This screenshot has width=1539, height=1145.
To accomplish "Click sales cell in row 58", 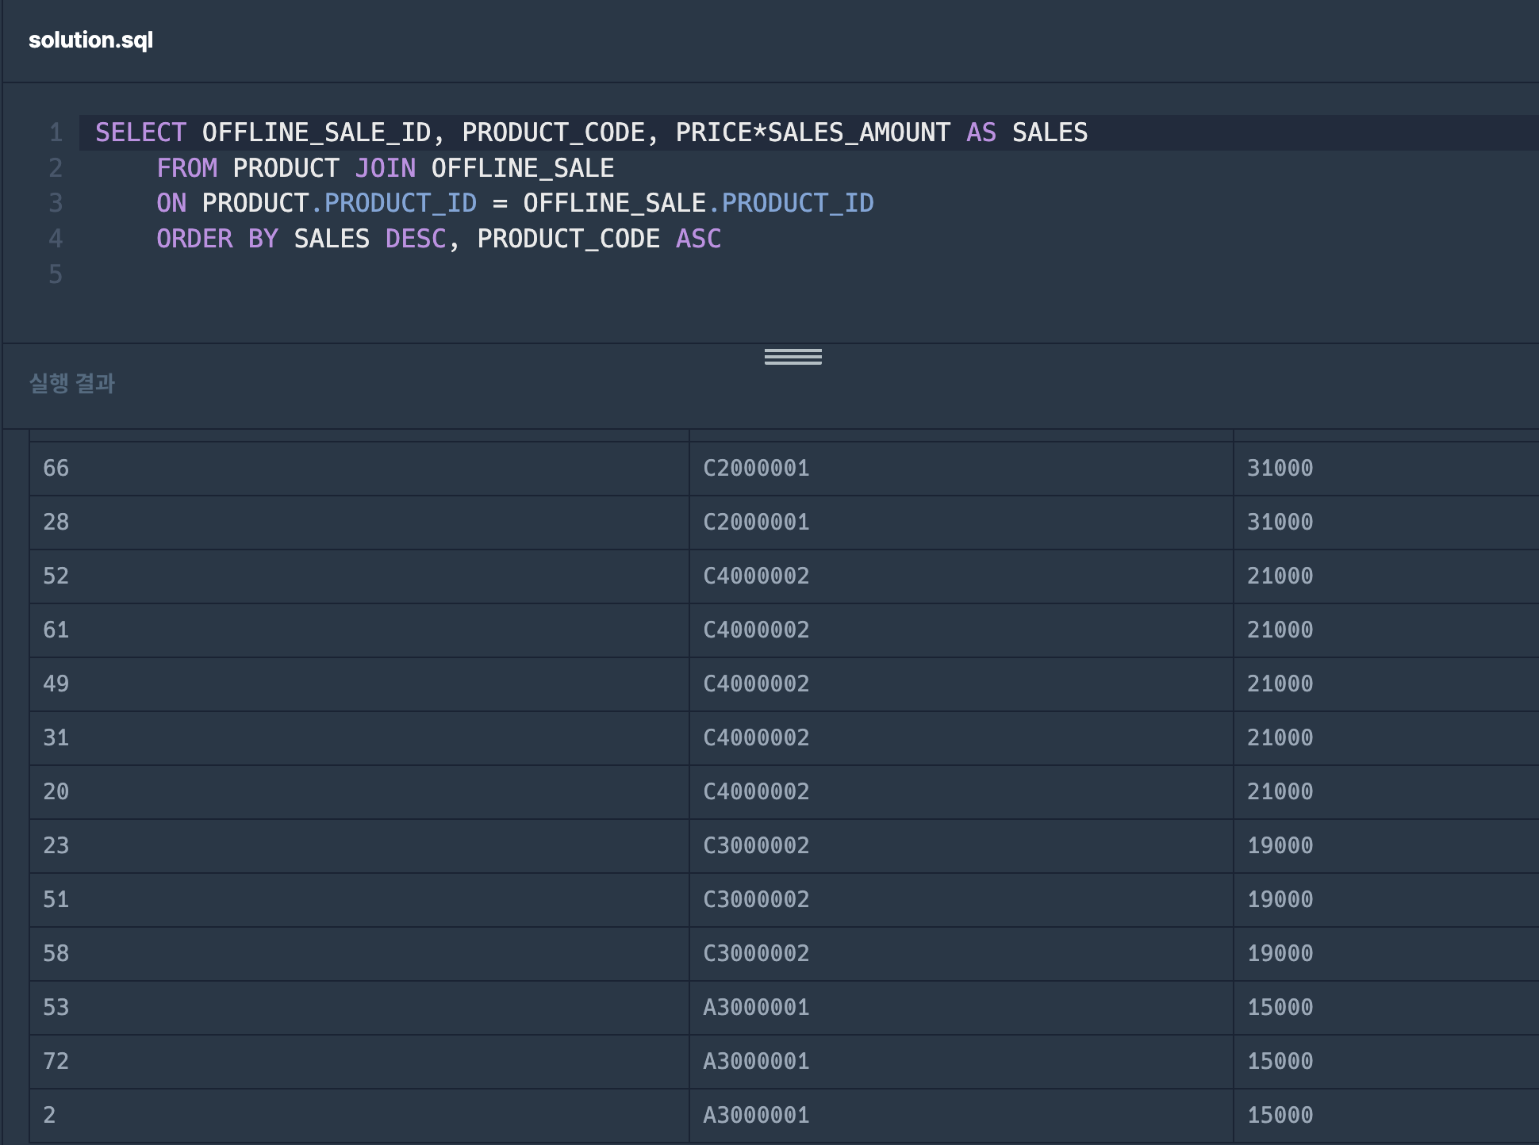I will [1280, 953].
